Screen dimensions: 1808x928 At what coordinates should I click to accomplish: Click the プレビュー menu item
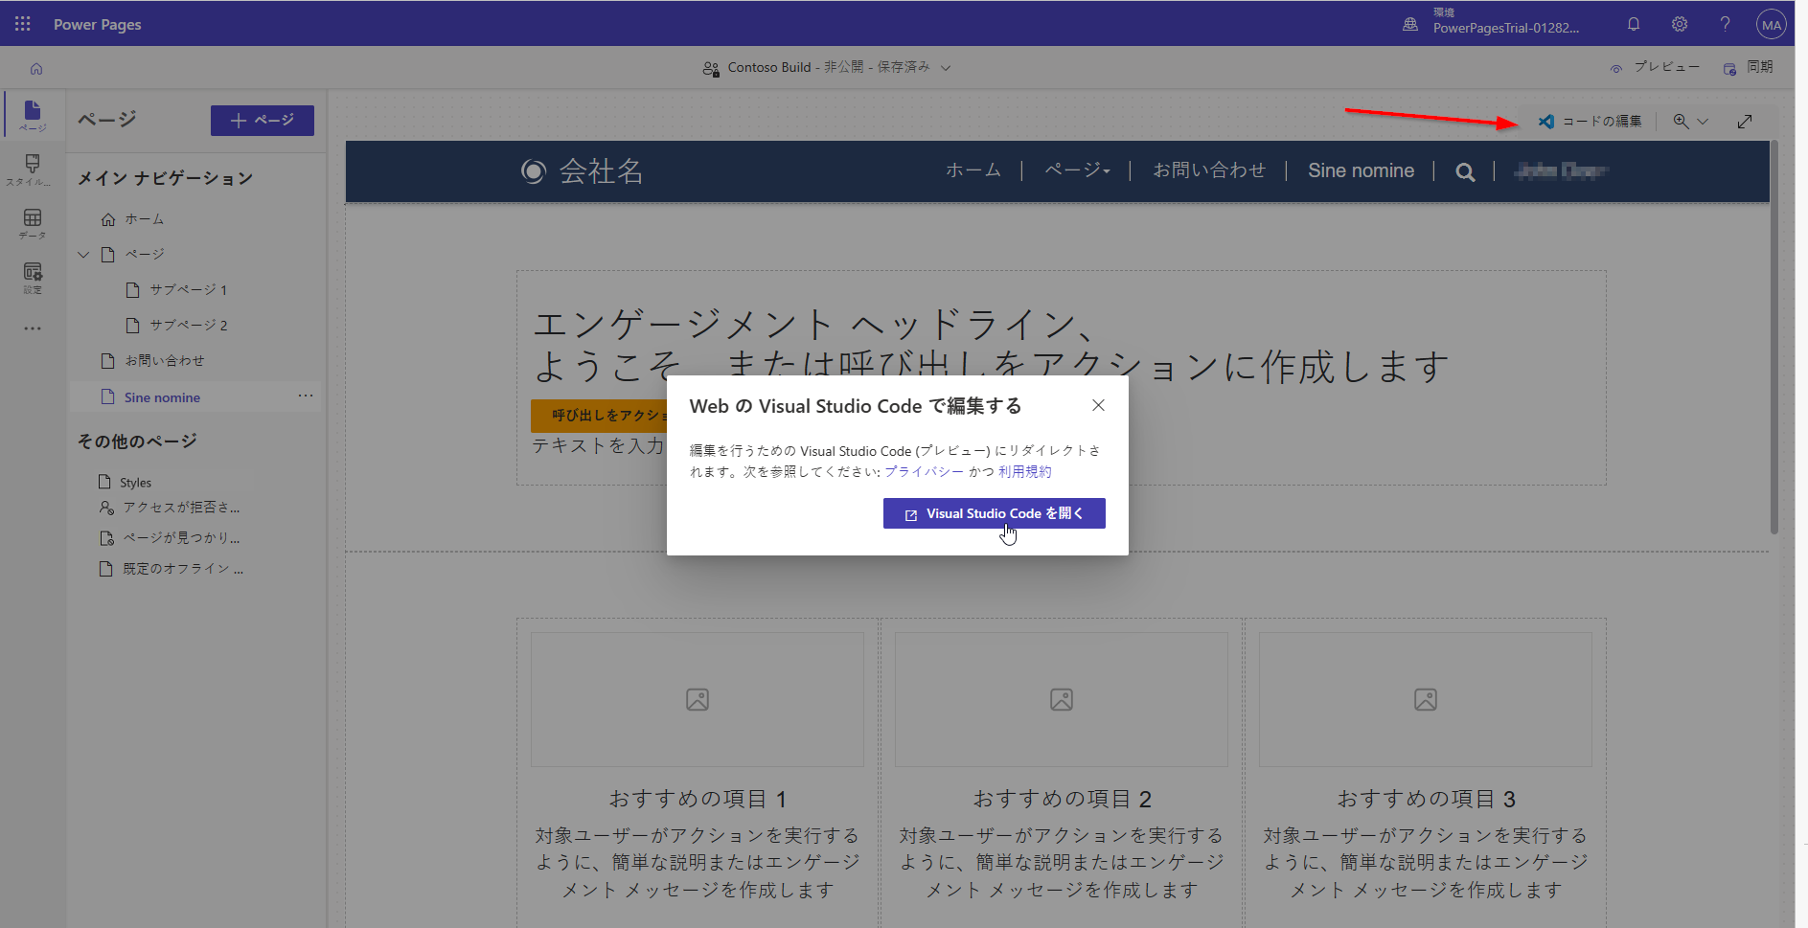coord(1664,67)
